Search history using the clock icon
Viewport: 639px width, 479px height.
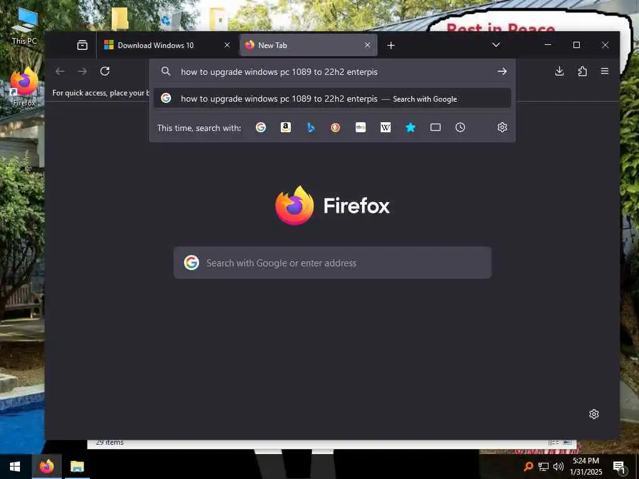(460, 127)
